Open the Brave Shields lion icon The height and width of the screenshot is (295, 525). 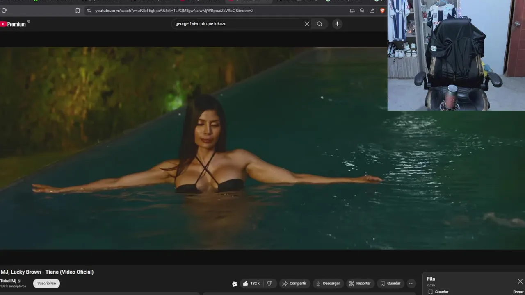click(382, 11)
